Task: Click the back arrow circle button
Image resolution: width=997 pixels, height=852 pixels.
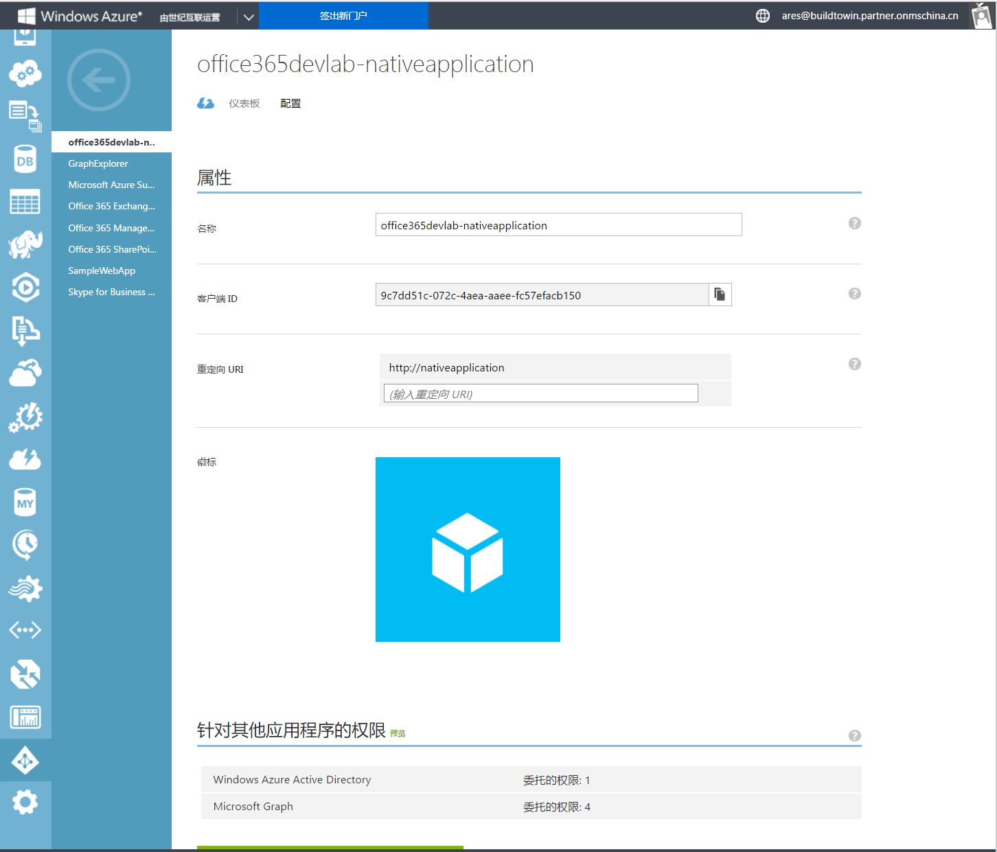Action: (99, 80)
